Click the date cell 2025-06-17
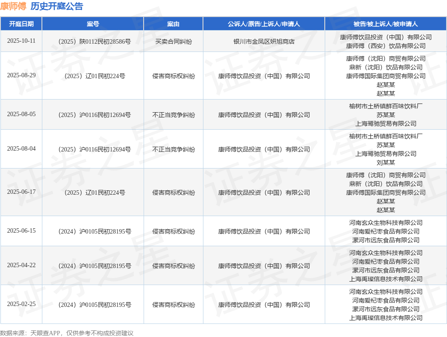 21,192
